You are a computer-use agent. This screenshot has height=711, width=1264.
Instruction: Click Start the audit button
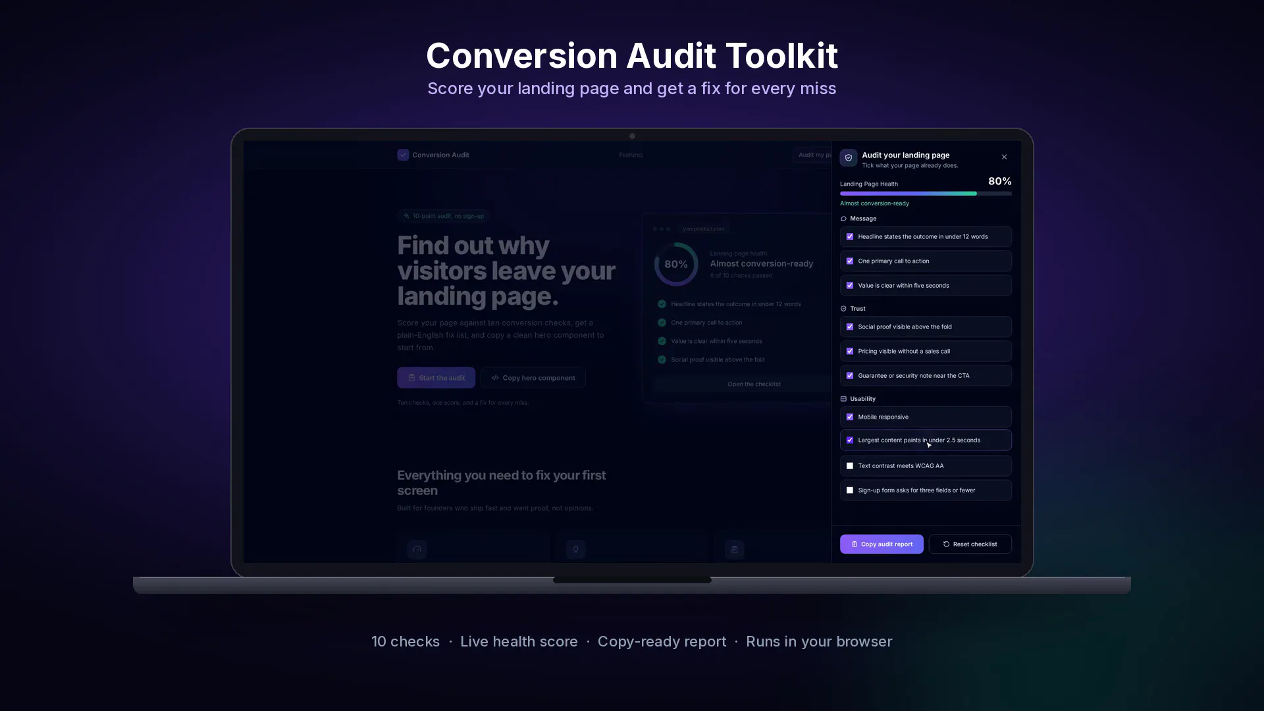[436, 378]
